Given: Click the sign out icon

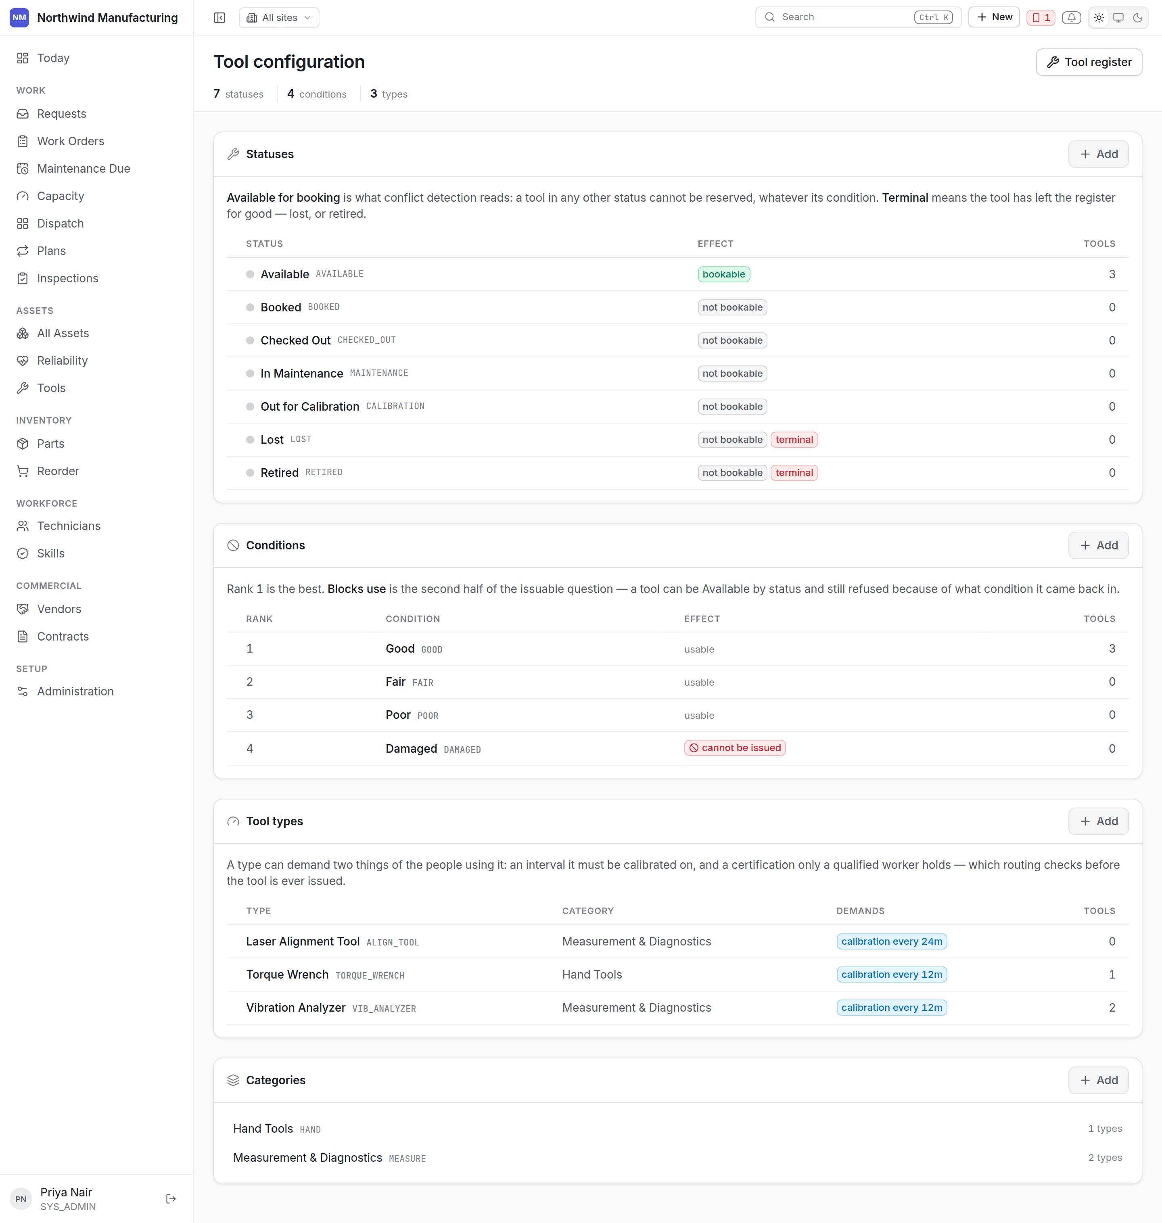Looking at the screenshot, I should pyautogui.click(x=171, y=1199).
